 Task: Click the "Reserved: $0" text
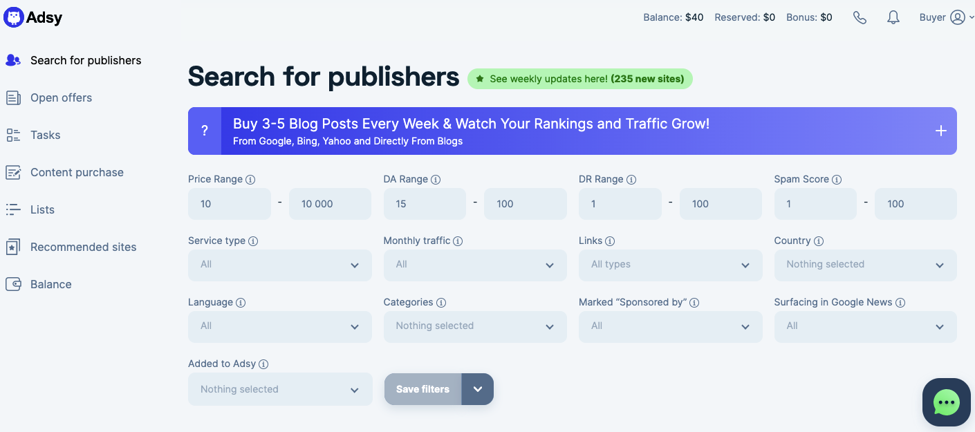(x=745, y=17)
